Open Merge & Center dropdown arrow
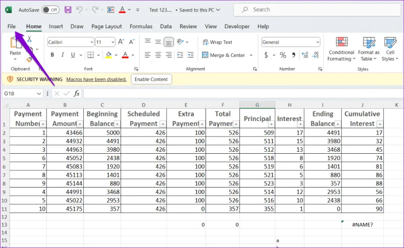This screenshot has height=248, width=404. click(x=251, y=55)
